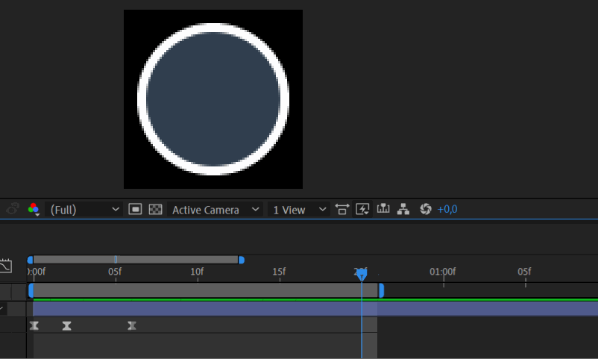Select the second keyframe near 02f
598x359 pixels.
click(67, 325)
